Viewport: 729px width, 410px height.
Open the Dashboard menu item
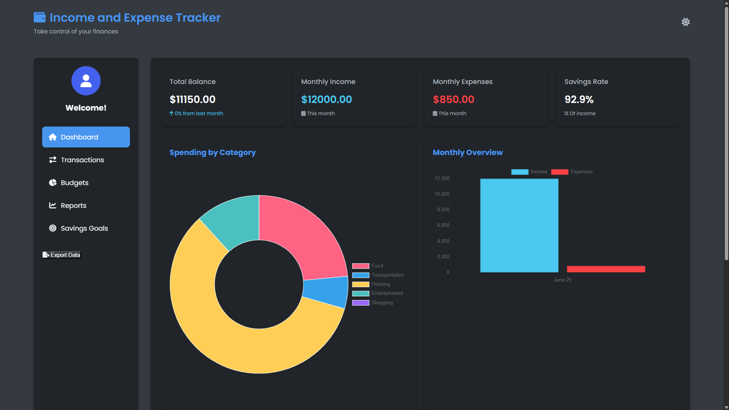pos(86,137)
